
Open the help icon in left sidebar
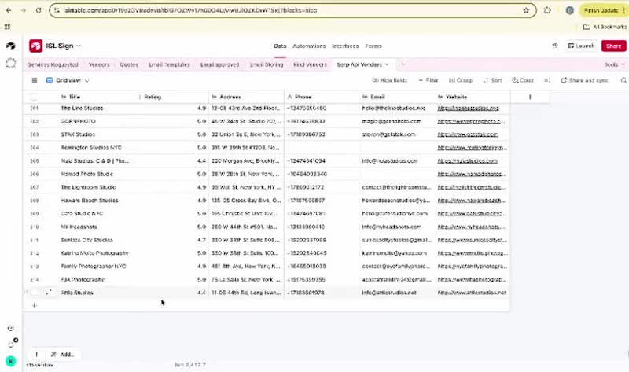11,328
